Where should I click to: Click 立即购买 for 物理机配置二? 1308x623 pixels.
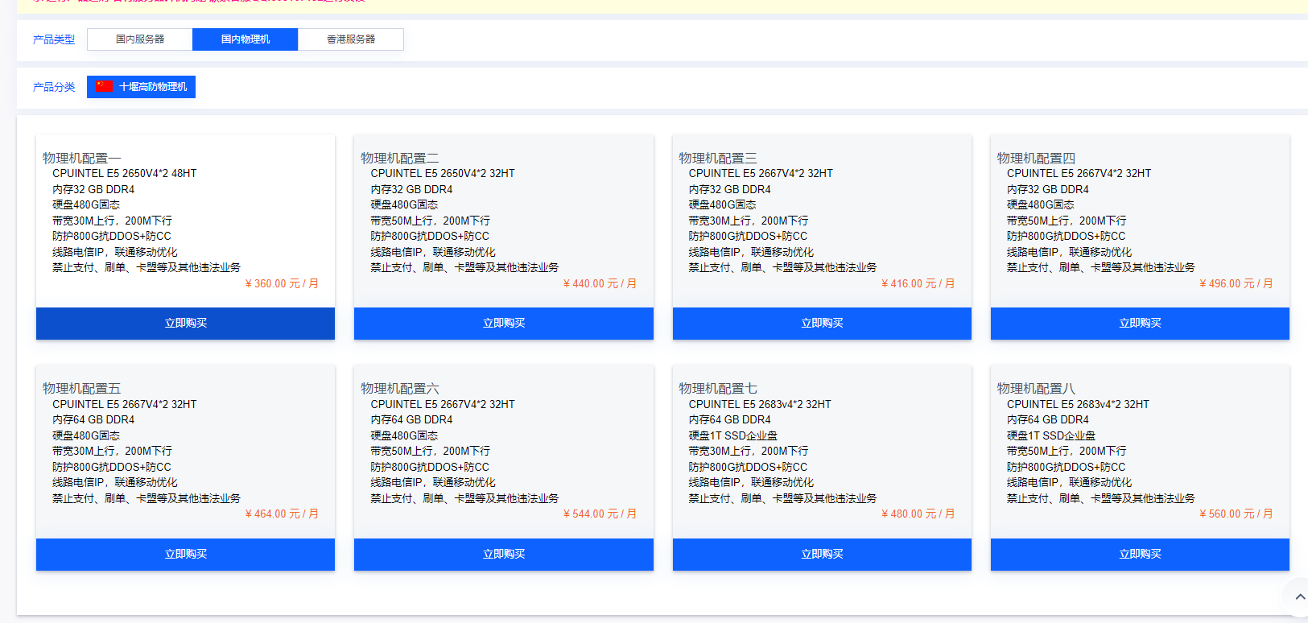(503, 324)
